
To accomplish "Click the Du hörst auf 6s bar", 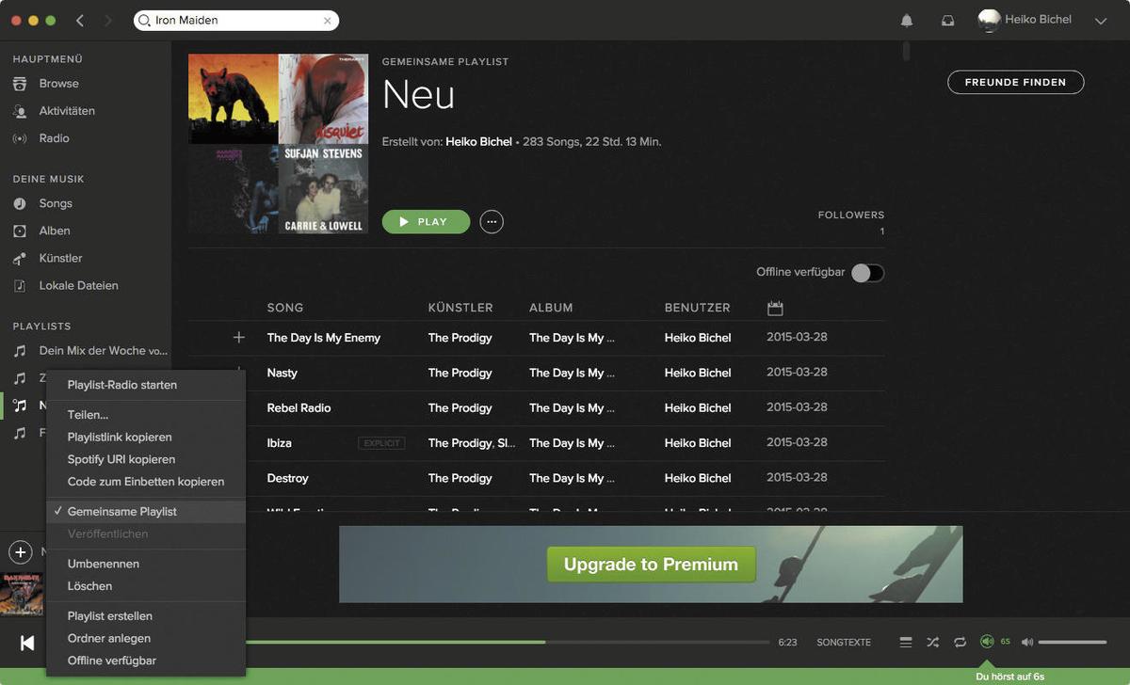I will click(x=1010, y=677).
